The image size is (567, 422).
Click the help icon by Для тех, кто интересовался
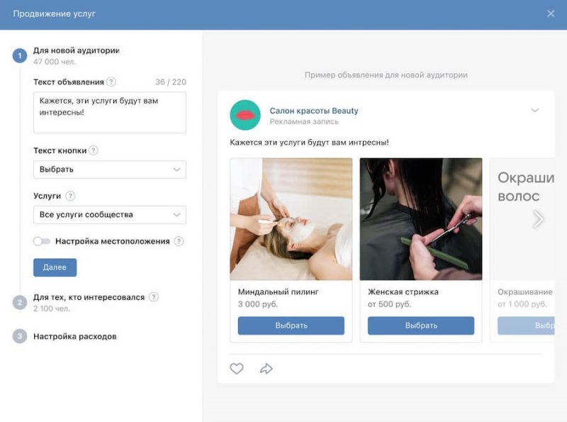click(x=154, y=297)
